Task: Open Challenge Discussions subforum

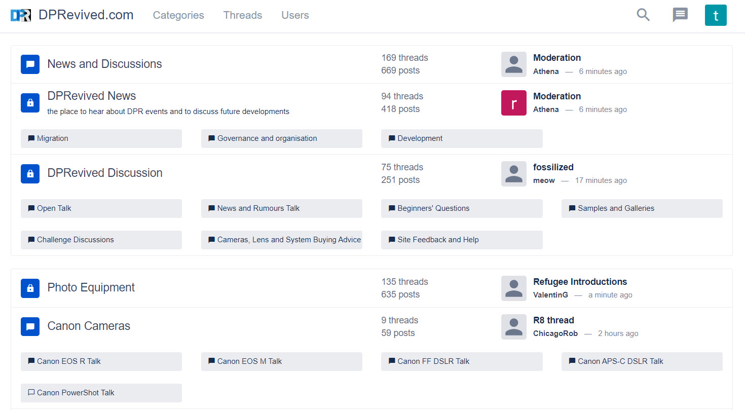Action: point(101,240)
